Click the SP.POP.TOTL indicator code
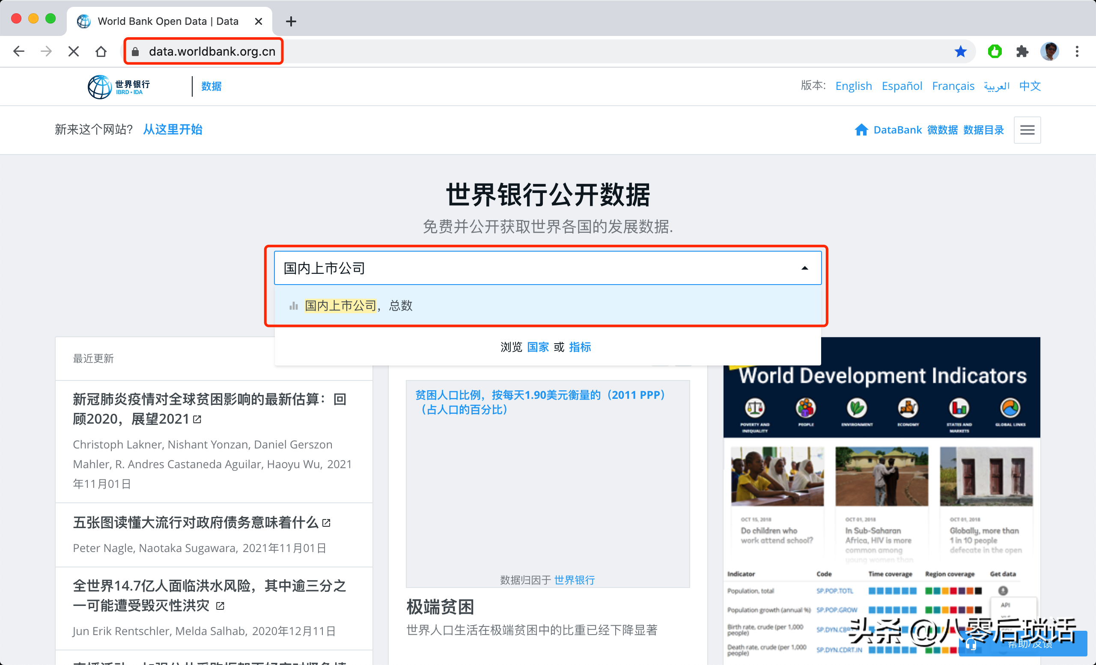 tap(835, 591)
